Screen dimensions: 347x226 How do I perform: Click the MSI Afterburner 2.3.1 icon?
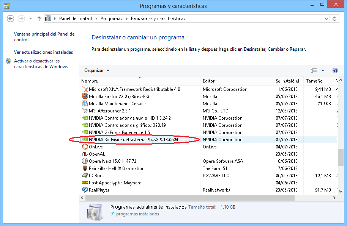[x=85, y=111]
